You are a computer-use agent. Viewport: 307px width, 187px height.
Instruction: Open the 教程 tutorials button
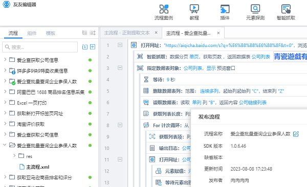(194, 12)
